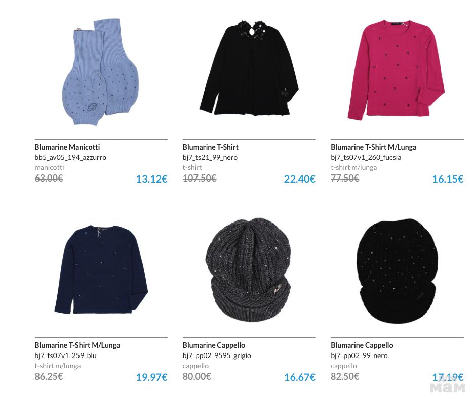
Task: Select the 16.15€ sale price
Action: [x=448, y=179]
